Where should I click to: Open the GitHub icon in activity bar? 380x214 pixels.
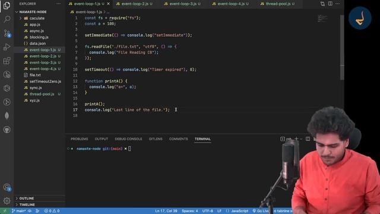pos(7,130)
